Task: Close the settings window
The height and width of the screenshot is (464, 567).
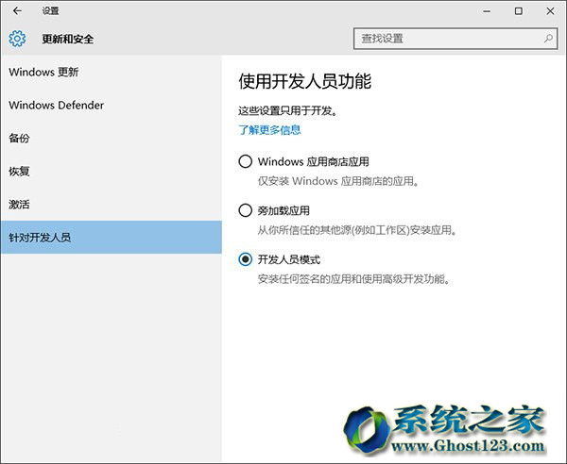Action: [x=550, y=11]
